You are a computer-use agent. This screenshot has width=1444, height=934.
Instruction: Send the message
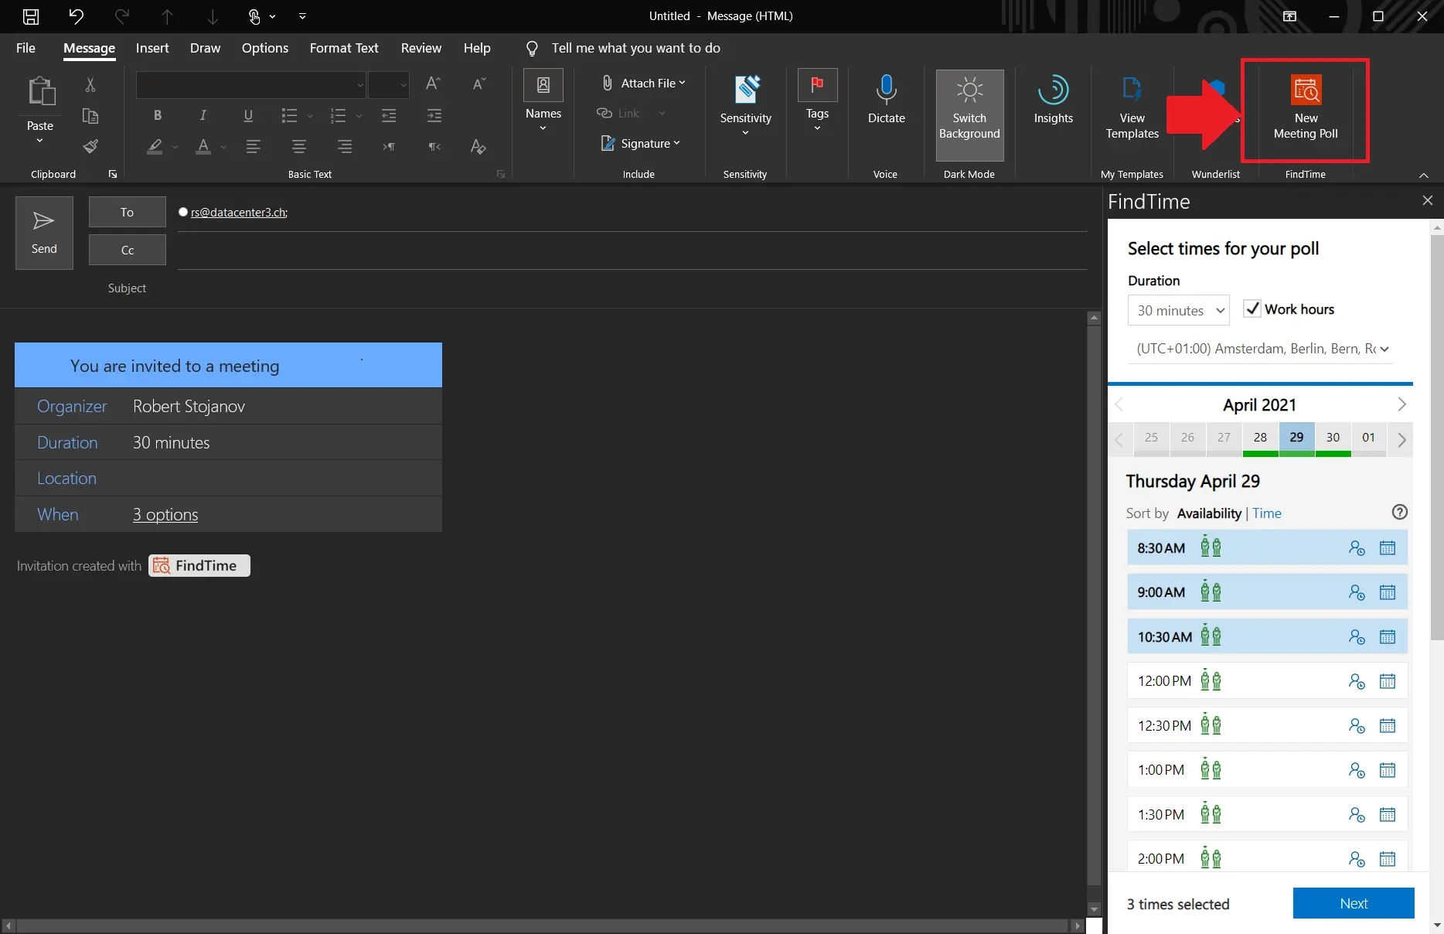click(44, 233)
